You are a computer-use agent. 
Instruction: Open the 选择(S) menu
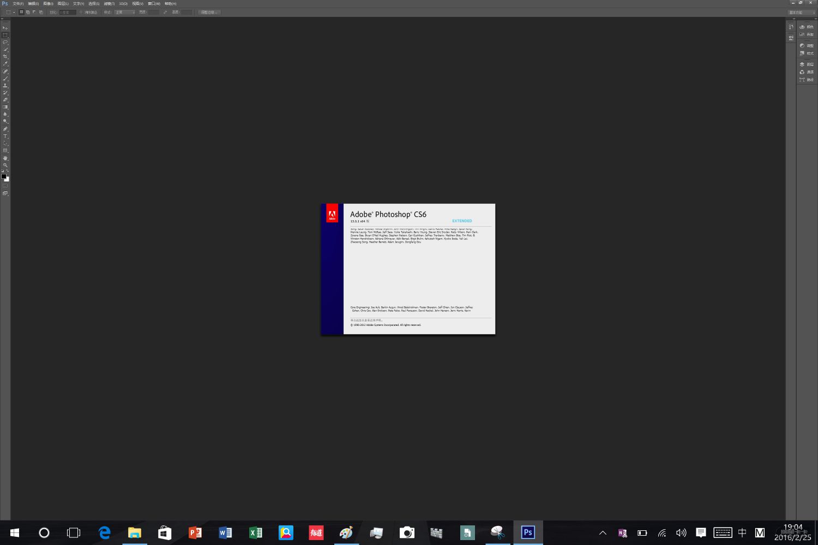[x=94, y=4]
